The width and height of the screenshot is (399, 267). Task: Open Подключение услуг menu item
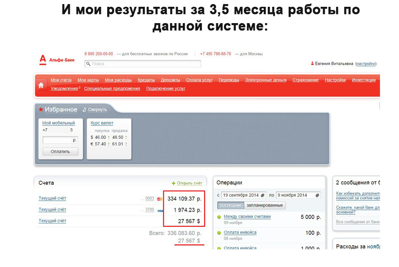166,88
